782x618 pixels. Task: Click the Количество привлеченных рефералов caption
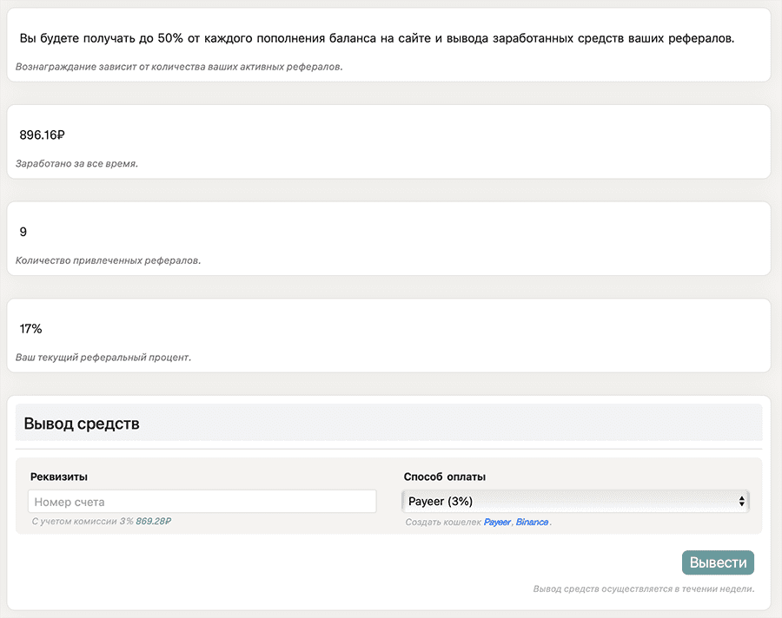click(108, 260)
